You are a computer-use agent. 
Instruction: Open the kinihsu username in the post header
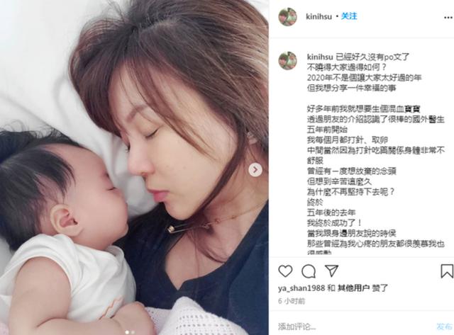click(x=319, y=16)
